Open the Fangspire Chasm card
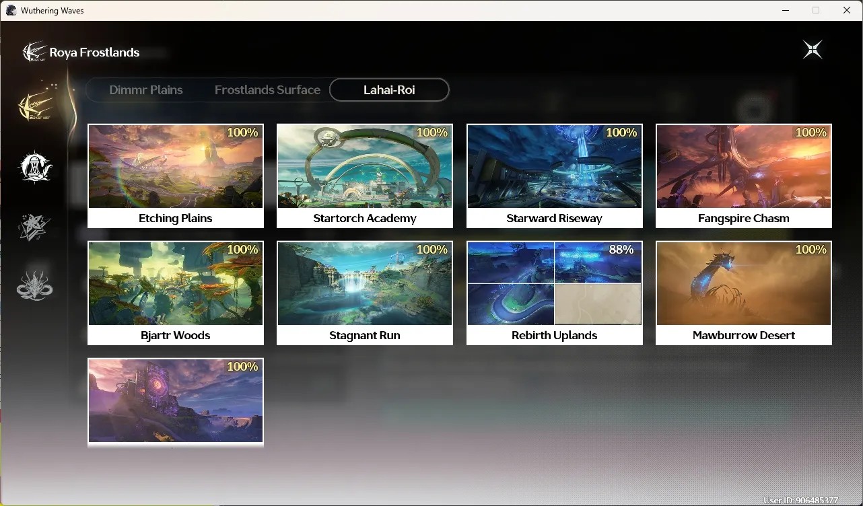Image resolution: width=863 pixels, height=506 pixels. pos(744,176)
